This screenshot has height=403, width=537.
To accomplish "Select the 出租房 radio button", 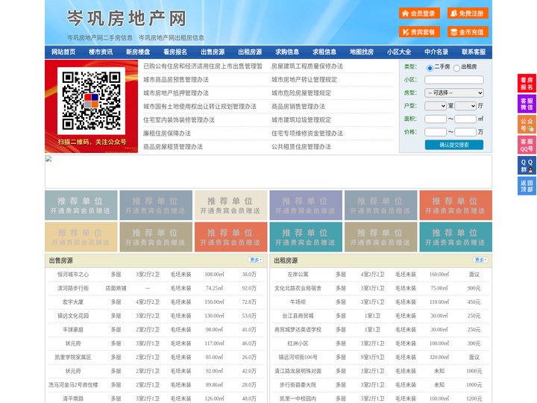I will coord(456,68).
